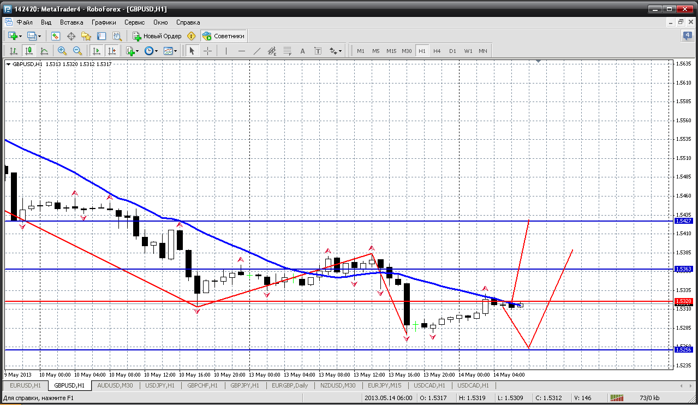Click the yellow MetaQuotes alert diamond icon
The height and width of the screenshot is (405, 698).
pyautogui.click(x=191, y=36)
